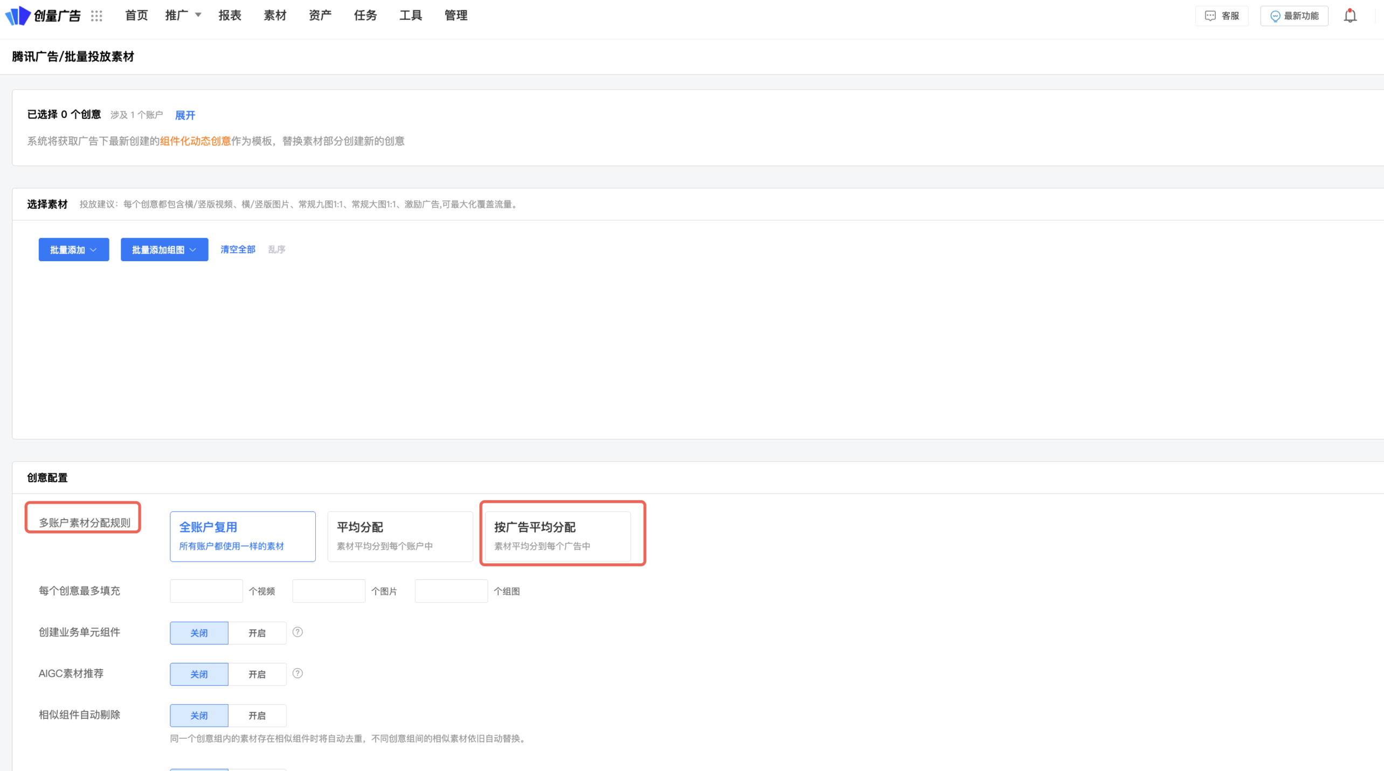Open 工具 menu
Image resolution: width=1384 pixels, height=771 pixels.
[411, 16]
